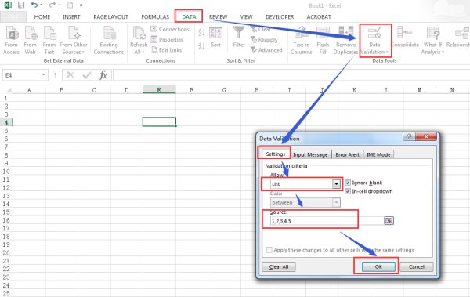Click the range selector icon beside Source
The image size is (470, 297).
coord(389,221)
